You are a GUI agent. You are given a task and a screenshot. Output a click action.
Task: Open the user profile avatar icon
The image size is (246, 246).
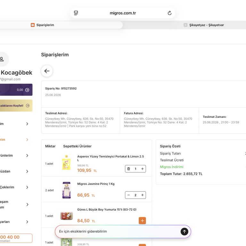[2, 59]
